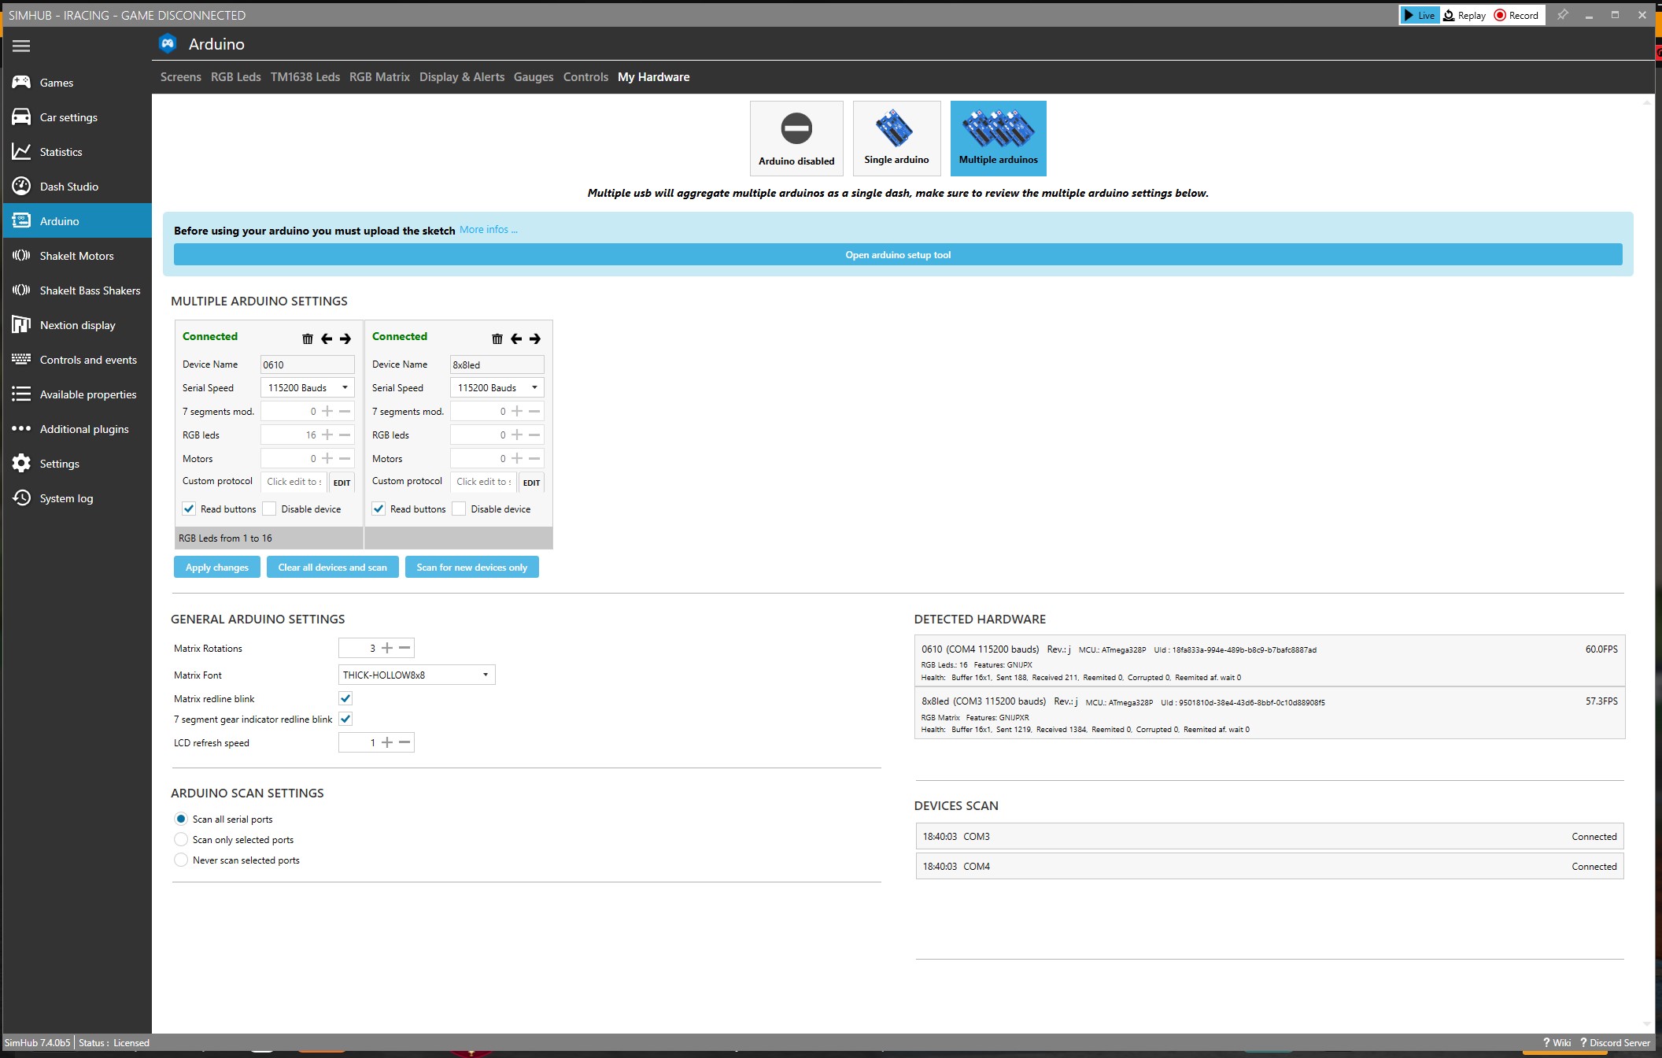The height and width of the screenshot is (1058, 1662).
Task: Switch to Replay mode
Action: pyautogui.click(x=1464, y=15)
